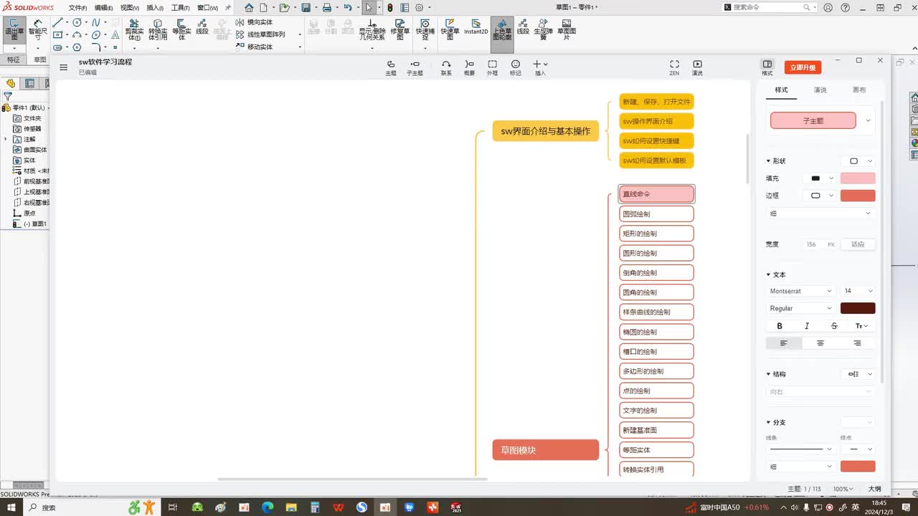The image size is (918, 516).
Task: Open the 填充 fill style dropdown
Action: coord(821,178)
